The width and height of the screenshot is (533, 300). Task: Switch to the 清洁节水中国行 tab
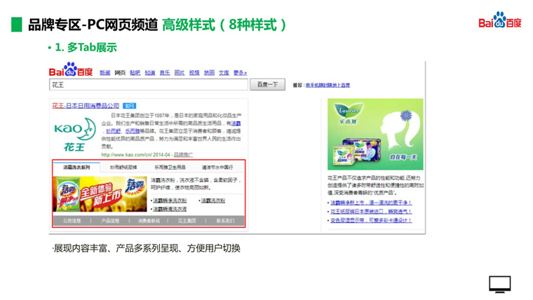pos(217,167)
